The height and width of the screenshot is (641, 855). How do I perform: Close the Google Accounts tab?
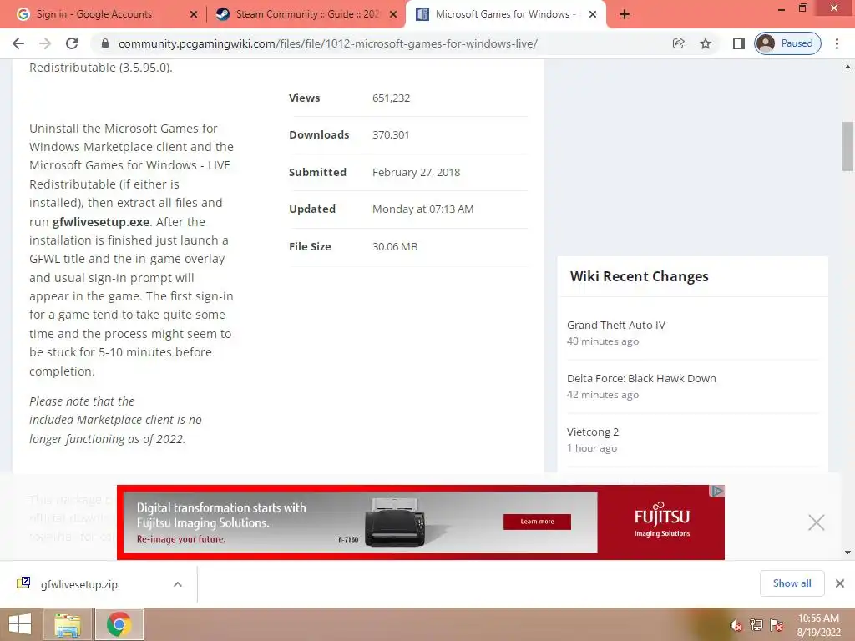[x=194, y=14]
